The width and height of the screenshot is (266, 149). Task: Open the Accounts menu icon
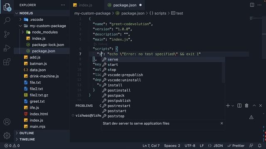tap(7, 122)
